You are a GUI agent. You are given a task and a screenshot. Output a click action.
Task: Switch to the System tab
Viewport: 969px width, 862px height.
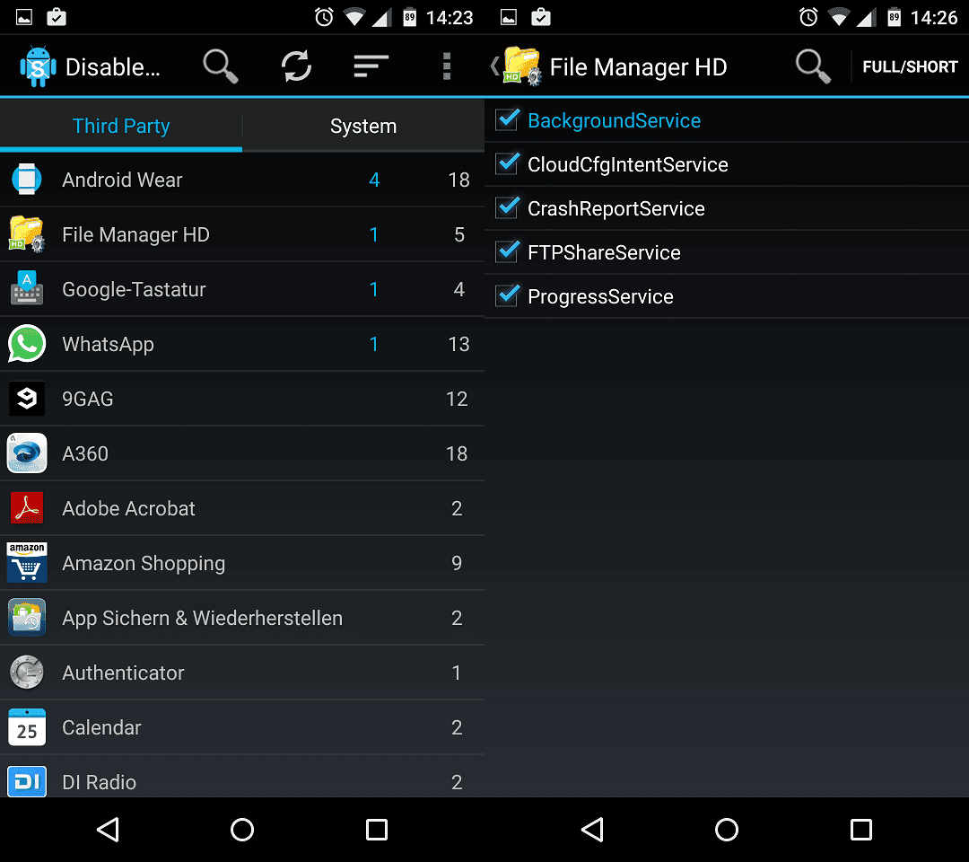pyautogui.click(x=363, y=126)
